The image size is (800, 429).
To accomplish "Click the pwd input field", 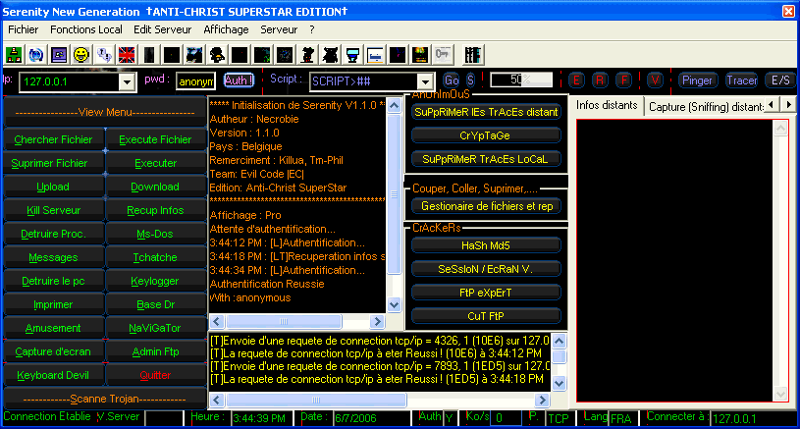I will [x=195, y=81].
